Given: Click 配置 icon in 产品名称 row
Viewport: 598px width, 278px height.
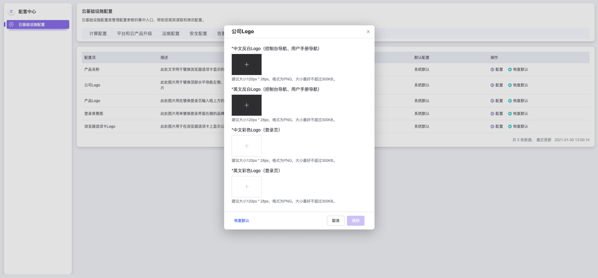Looking at the screenshot, I should tap(493, 69).
